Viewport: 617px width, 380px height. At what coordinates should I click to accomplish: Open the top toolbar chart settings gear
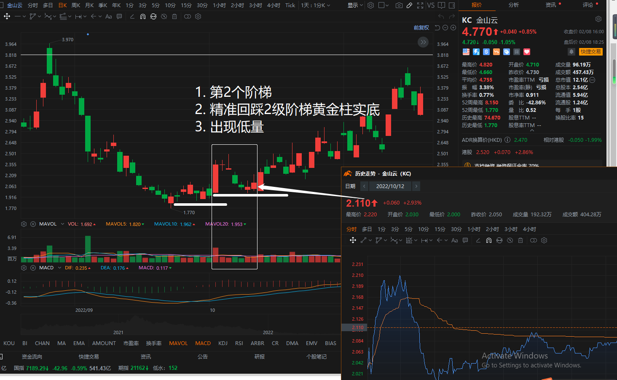coord(371,5)
